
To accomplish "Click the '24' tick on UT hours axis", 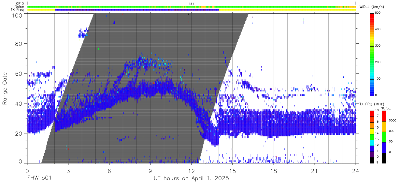I will pos(356,171).
